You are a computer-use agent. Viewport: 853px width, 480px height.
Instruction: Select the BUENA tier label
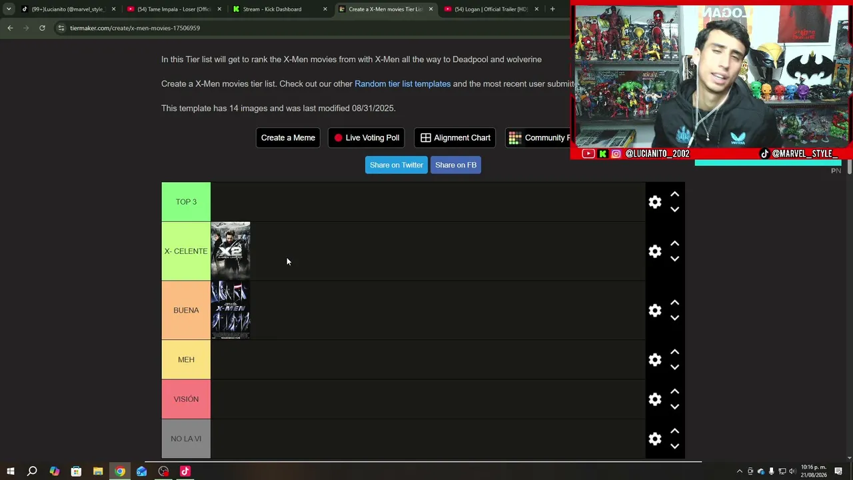(x=186, y=311)
